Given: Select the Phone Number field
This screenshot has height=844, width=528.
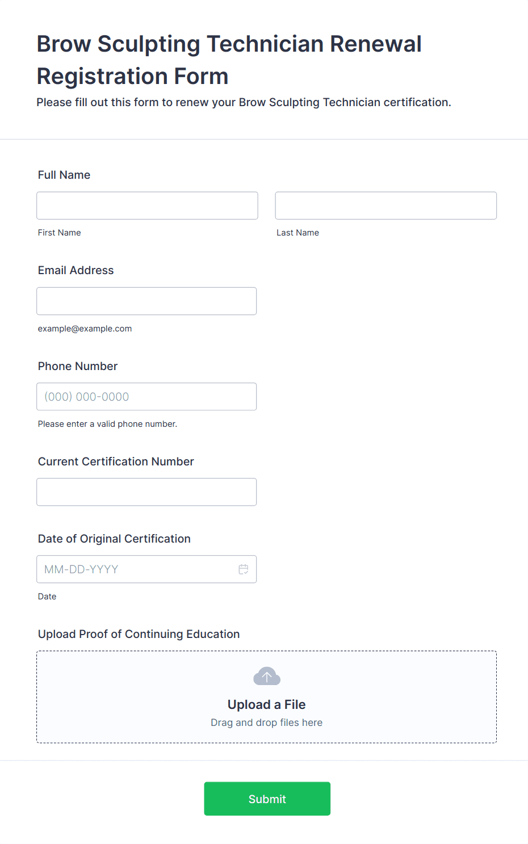Looking at the screenshot, I should (x=146, y=397).
